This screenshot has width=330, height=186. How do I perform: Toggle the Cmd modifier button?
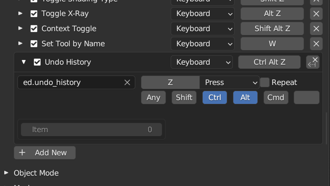276,98
